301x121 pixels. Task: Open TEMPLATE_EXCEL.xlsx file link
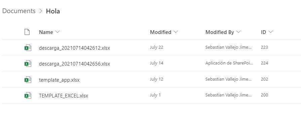tap(63, 95)
